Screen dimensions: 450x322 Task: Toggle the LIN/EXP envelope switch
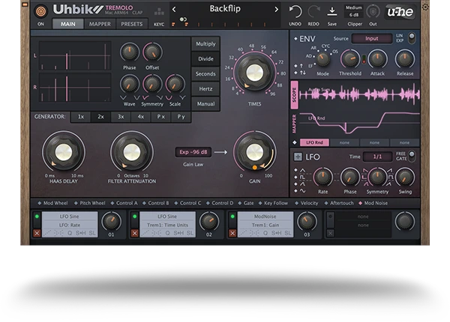[411, 37]
